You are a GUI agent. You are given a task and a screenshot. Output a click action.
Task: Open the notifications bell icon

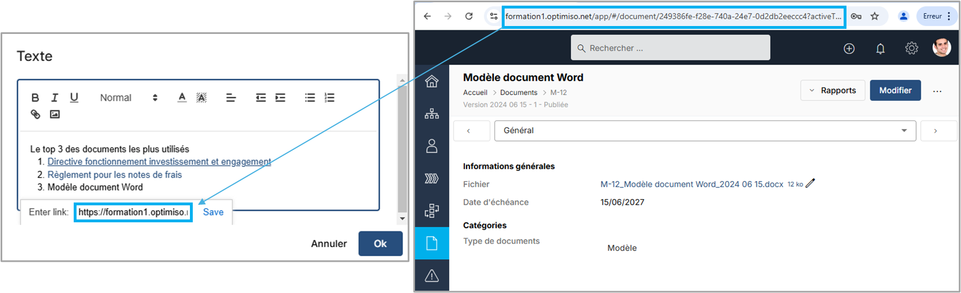pos(880,49)
